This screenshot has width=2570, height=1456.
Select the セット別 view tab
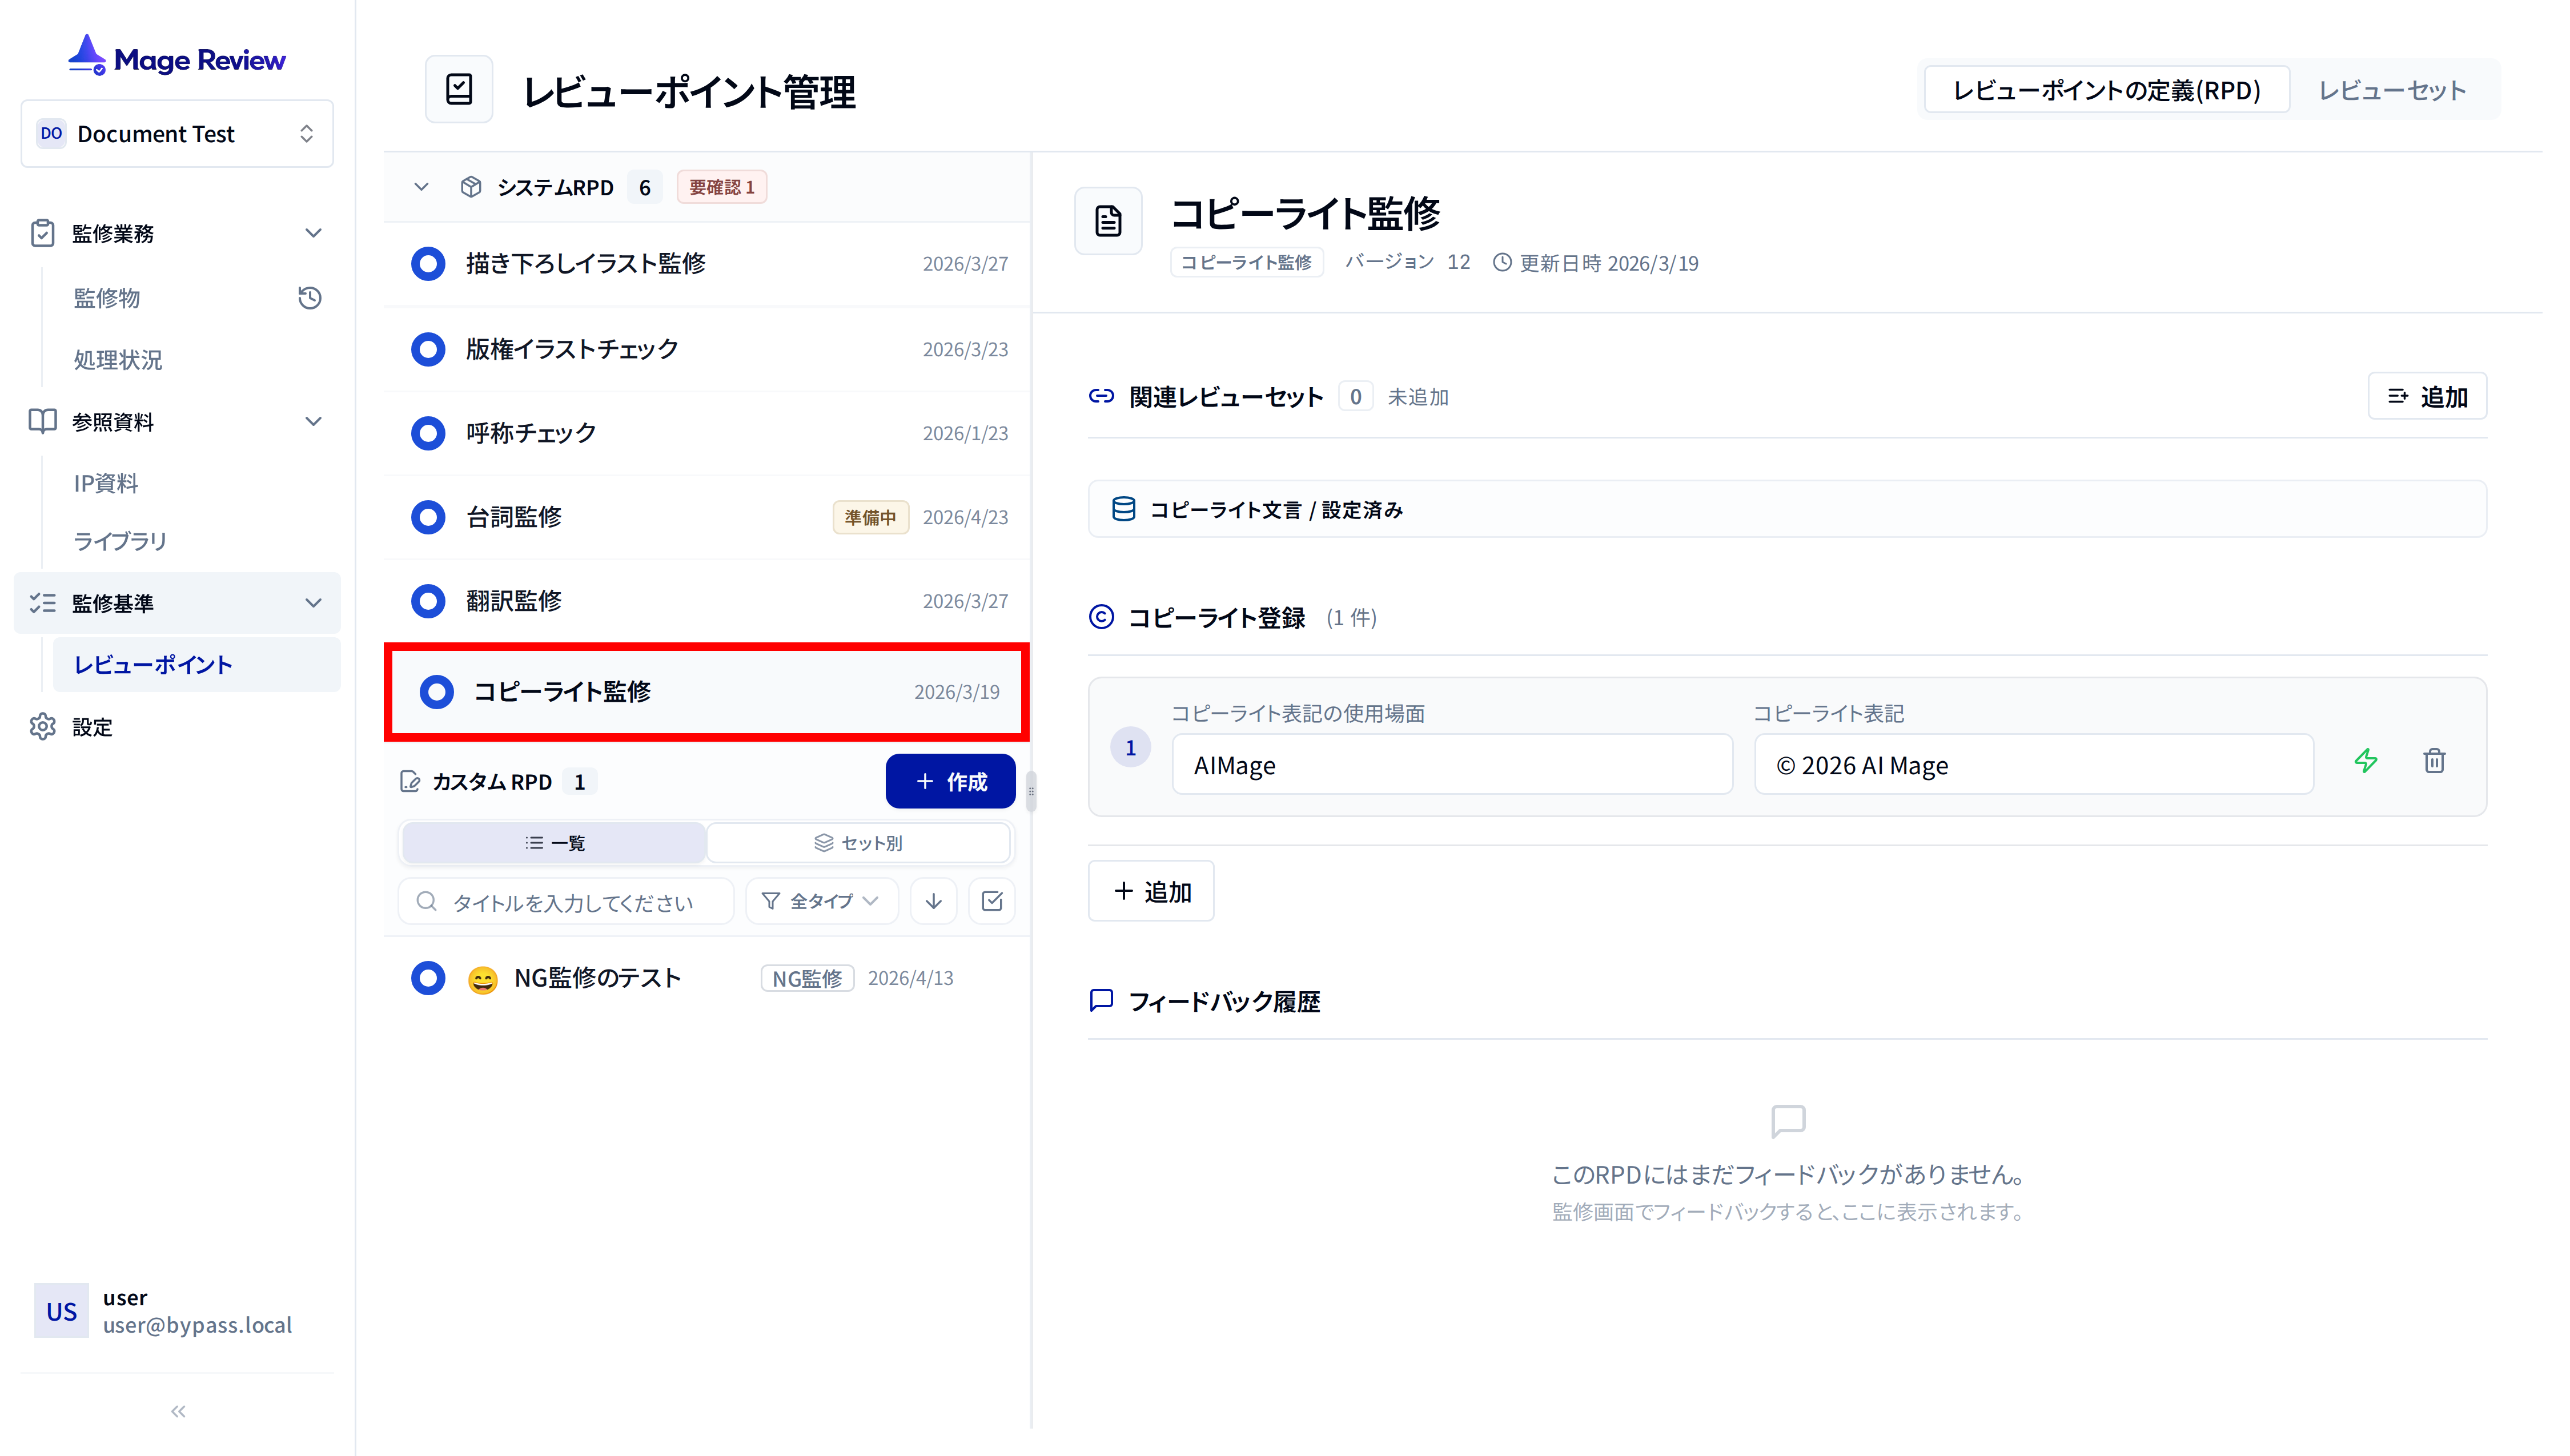point(858,843)
